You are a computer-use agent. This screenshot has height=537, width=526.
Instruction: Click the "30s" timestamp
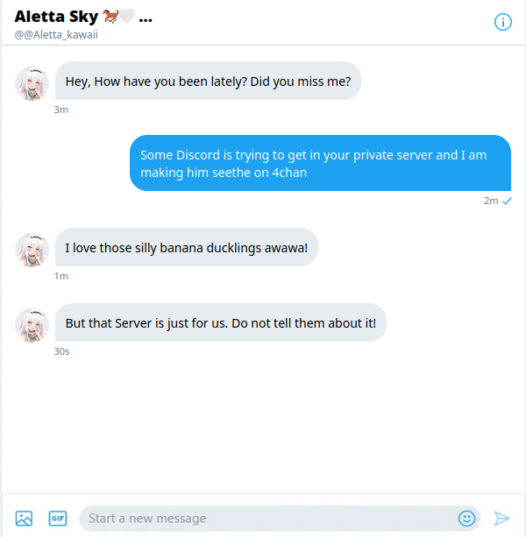pyautogui.click(x=61, y=351)
